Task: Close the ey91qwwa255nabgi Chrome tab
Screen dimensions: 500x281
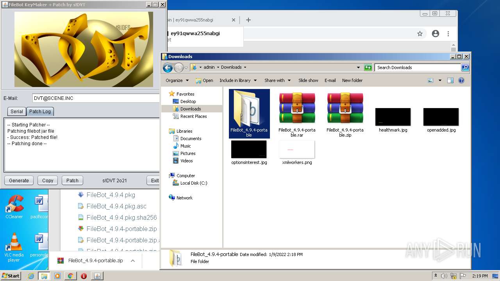Action: (x=234, y=20)
